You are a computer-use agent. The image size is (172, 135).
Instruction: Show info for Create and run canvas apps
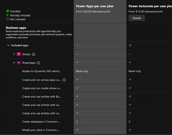click(64, 80)
